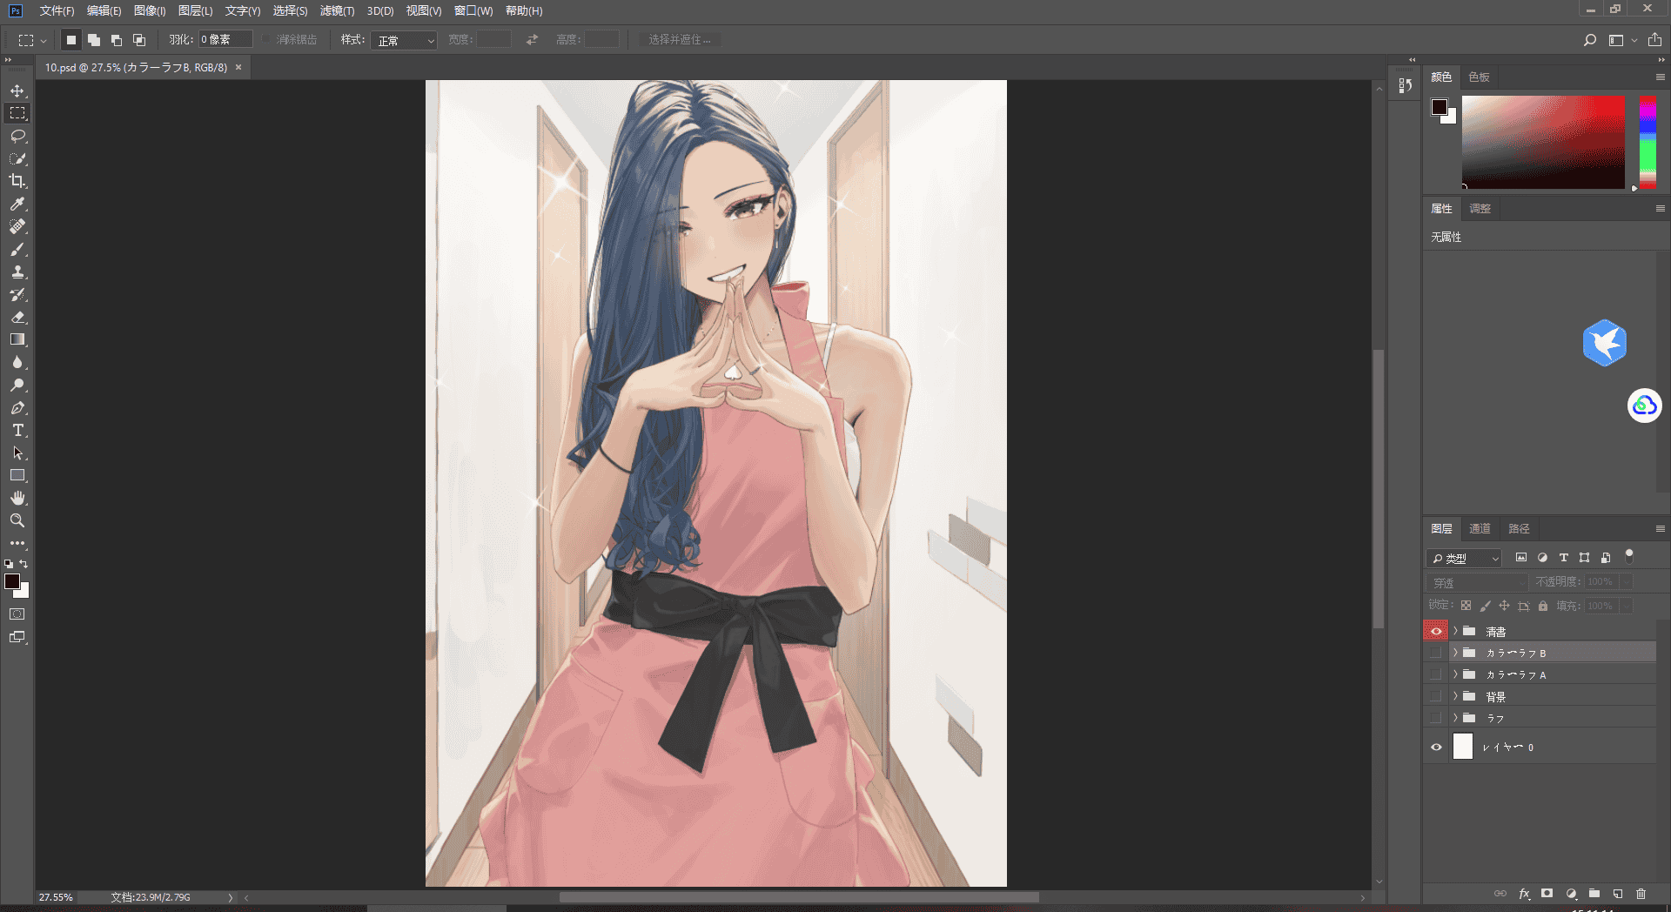1671x912 pixels.
Task: Open the 图层(L) menu
Action: 195,10
